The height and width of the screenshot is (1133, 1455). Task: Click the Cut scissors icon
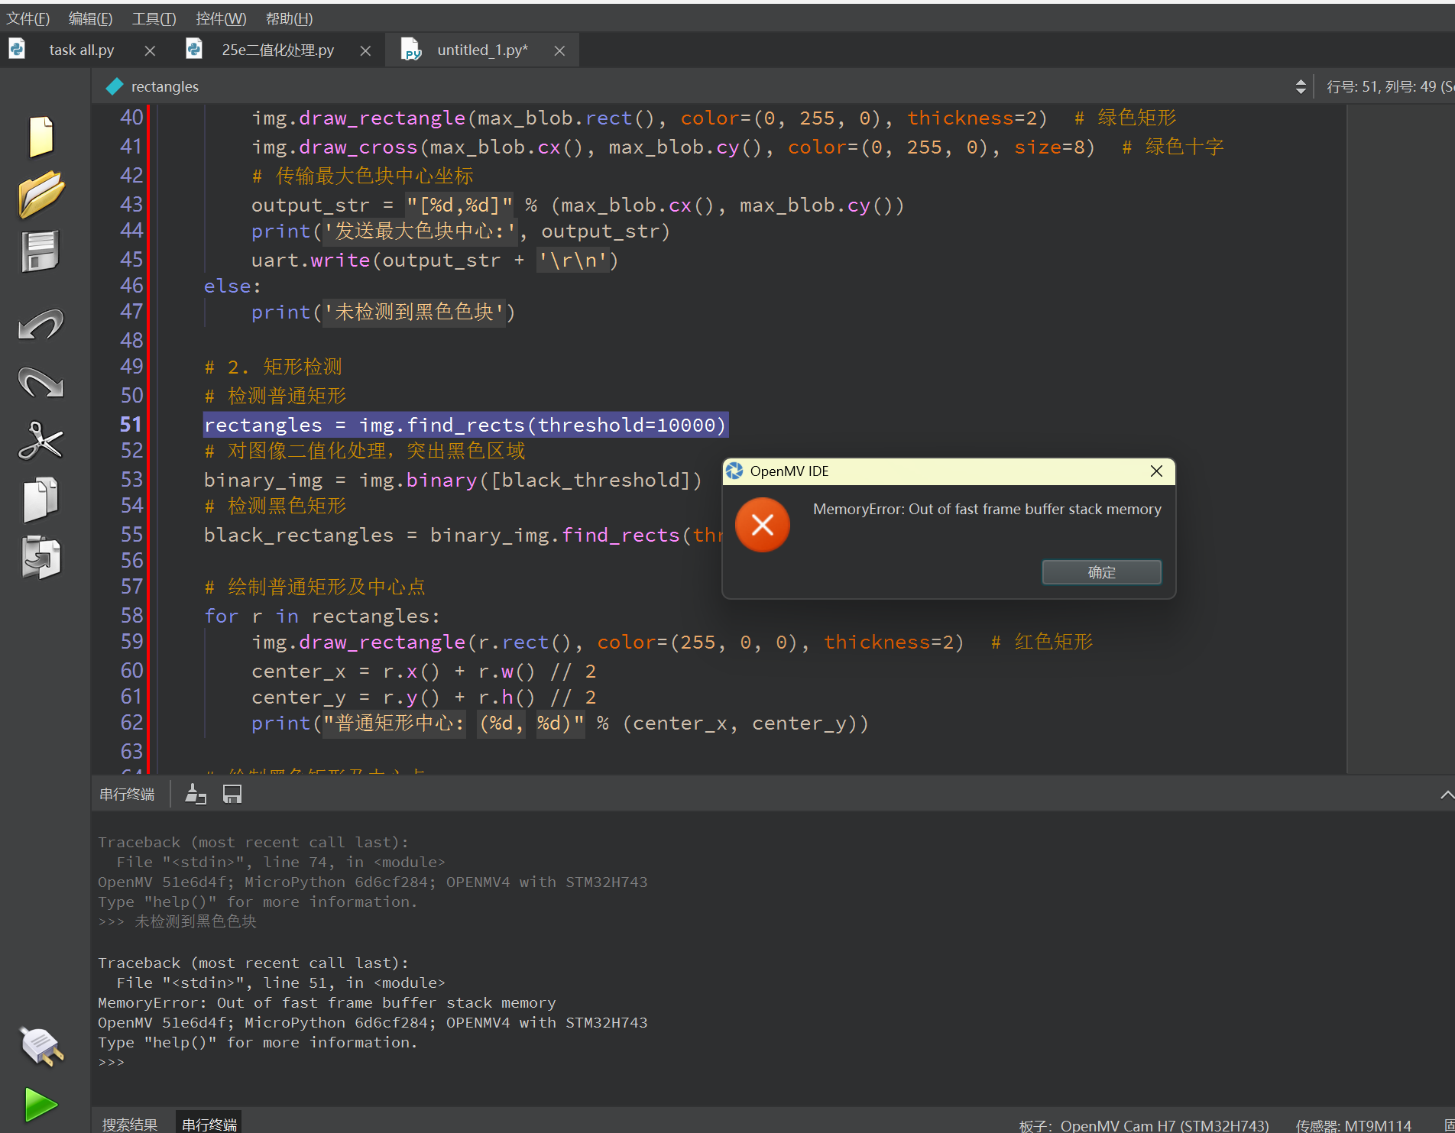point(41,441)
